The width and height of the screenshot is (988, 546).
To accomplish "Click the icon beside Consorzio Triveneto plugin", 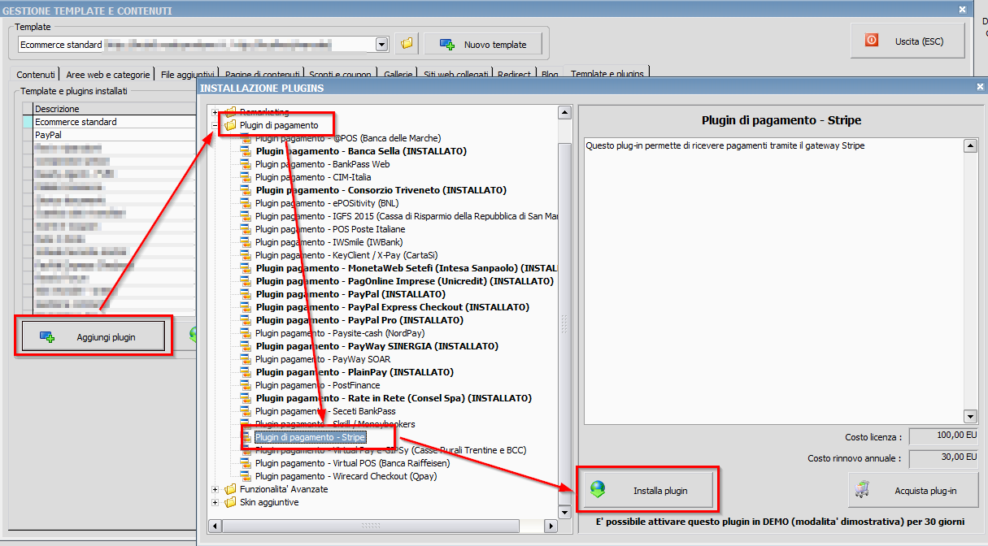I will 246,190.
